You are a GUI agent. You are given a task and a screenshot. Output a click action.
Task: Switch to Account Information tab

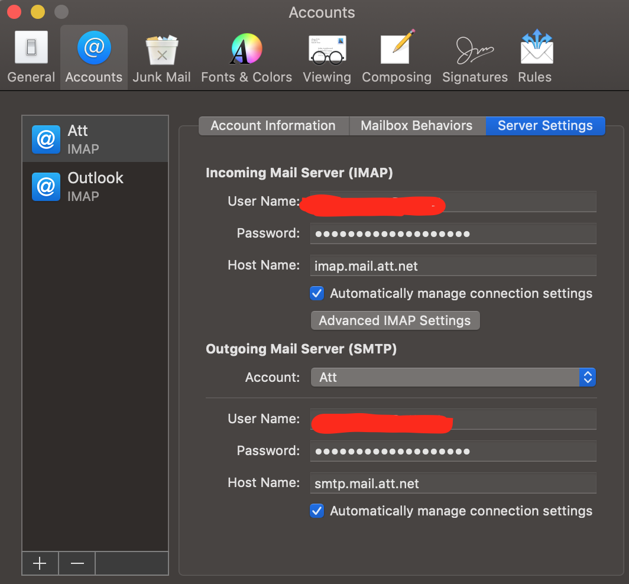[274, 126]
